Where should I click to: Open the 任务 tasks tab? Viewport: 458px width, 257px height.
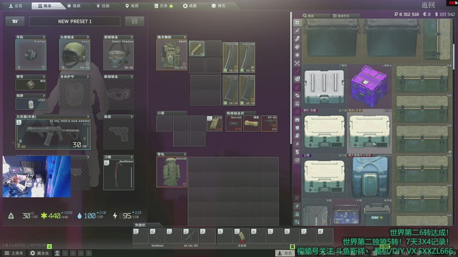[x=163, y=6]
